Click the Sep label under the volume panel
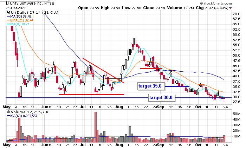The width and height of the screenshot is (246, 148). pyautogui.click(x=161, y=145)
